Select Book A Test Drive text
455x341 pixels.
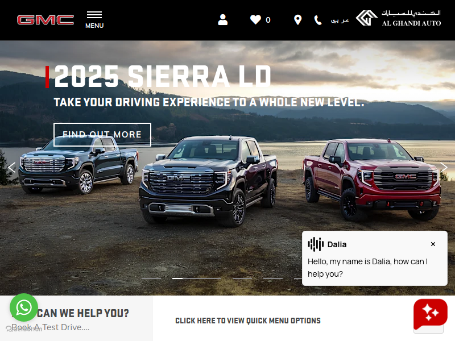[x=51, y=327]
